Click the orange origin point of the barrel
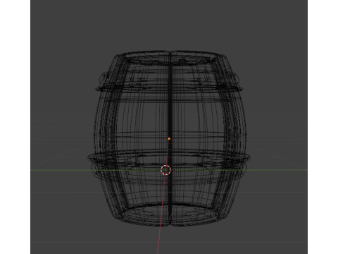Screen dimensions: 338x254 [169, 139]
